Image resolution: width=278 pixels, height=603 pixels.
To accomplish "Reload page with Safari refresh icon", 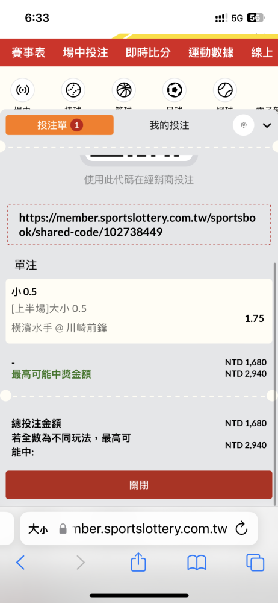I will point(241,529).
